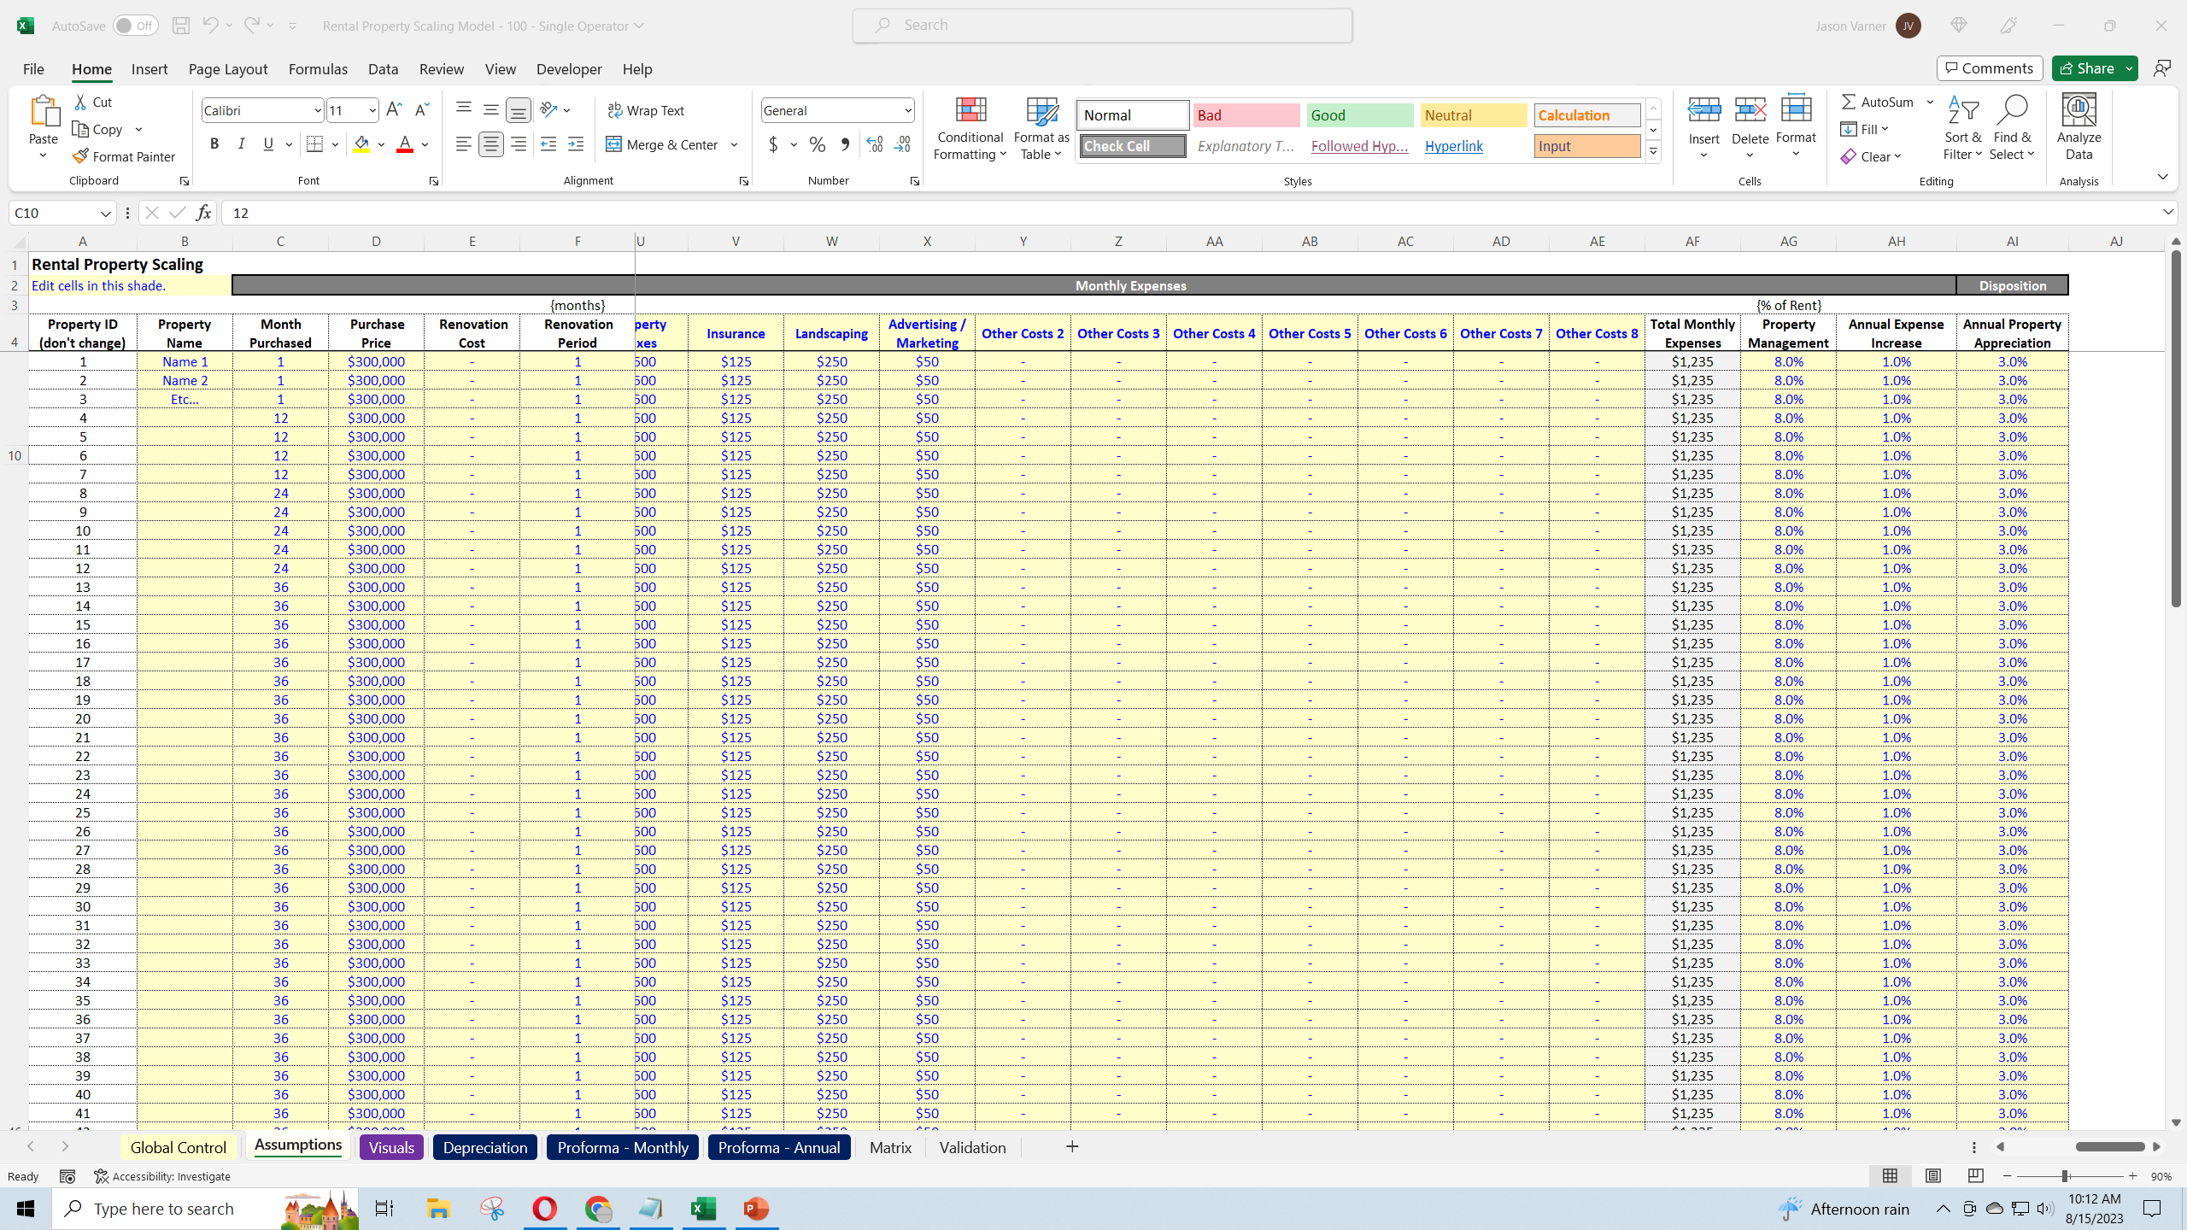
Task: Add a new sheet with plus button
Action: (x=1072, y=1146)
